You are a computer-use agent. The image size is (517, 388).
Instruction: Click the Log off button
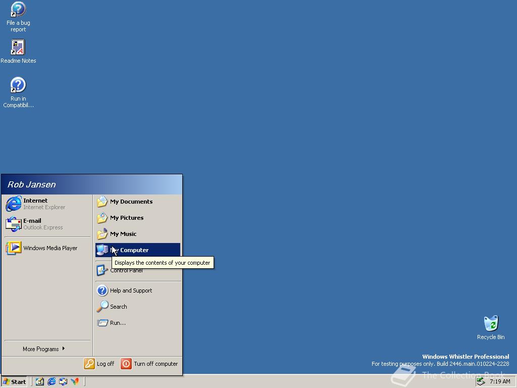[99, 364]
